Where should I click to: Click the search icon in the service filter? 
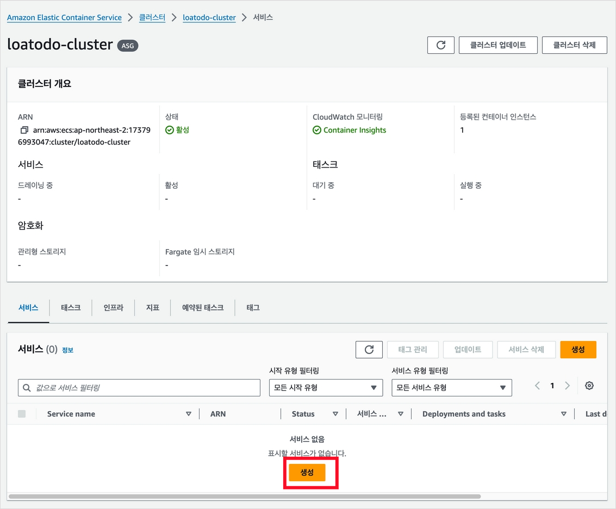[27, 388]
